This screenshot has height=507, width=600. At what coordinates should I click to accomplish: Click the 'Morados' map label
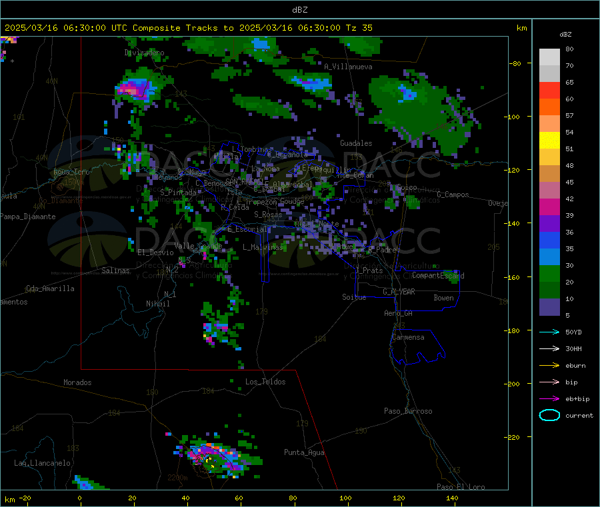pyautogui.click(x=77, y=382)
